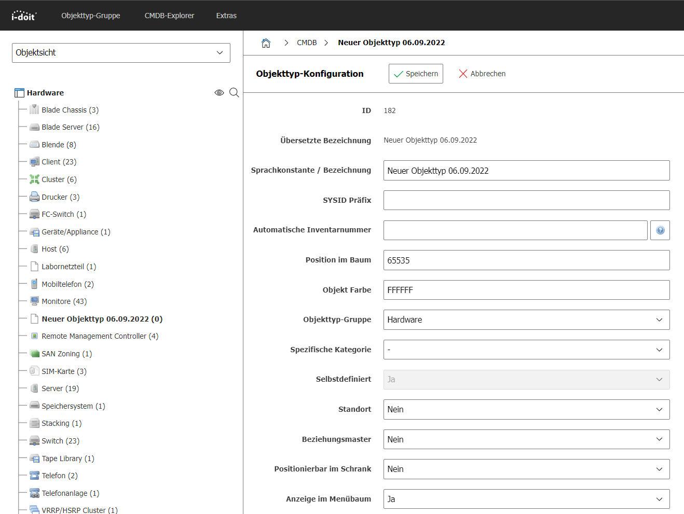Click the Speichern button
This screenshot has height=514, width=684.
coord(416,74)
